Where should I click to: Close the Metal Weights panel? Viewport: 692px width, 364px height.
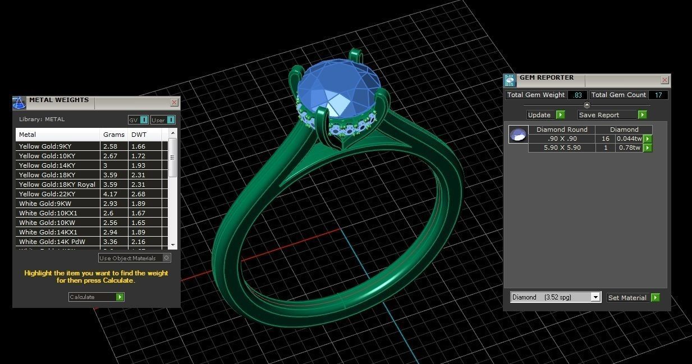[x=174, y=103]
